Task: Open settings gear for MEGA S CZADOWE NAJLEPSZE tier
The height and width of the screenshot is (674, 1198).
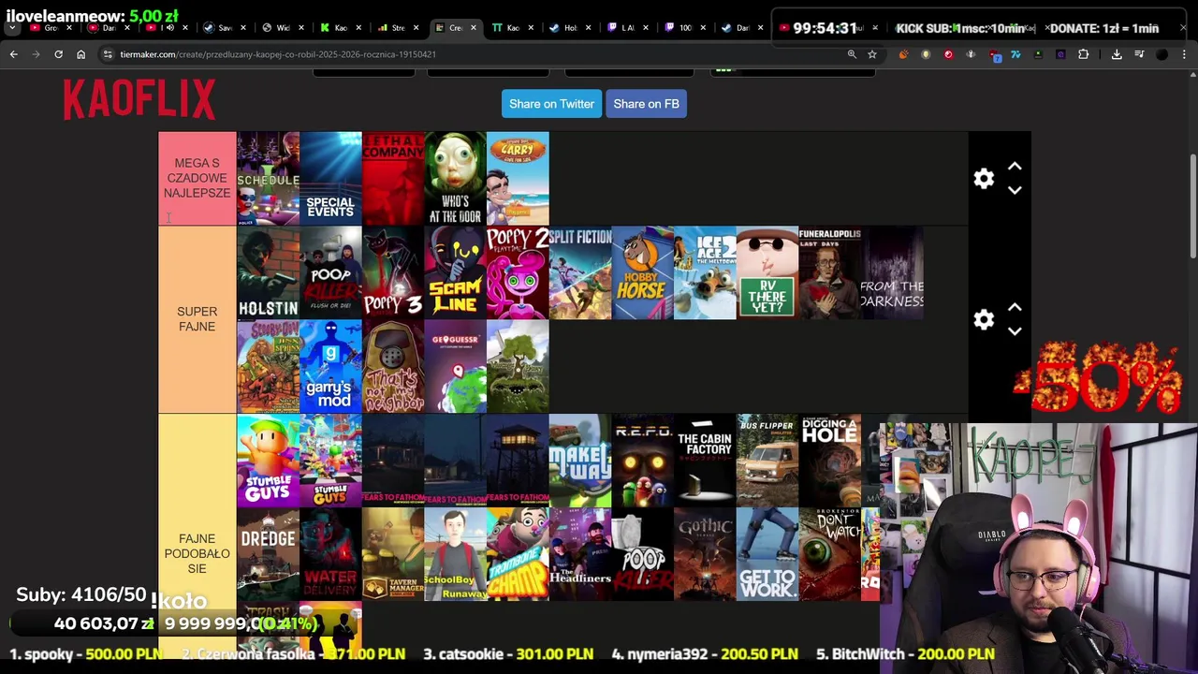Action: (984, 179)
